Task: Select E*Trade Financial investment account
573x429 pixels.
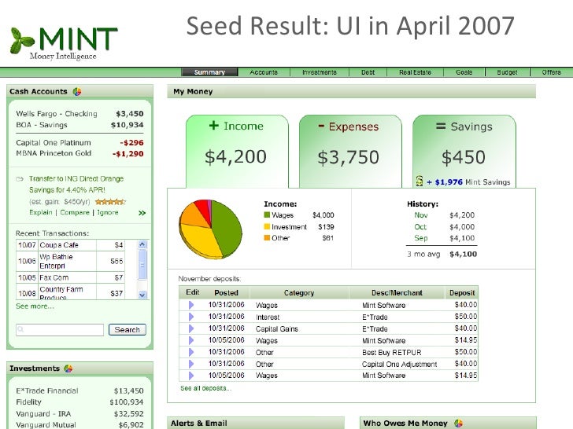Action: coord(79,390)
